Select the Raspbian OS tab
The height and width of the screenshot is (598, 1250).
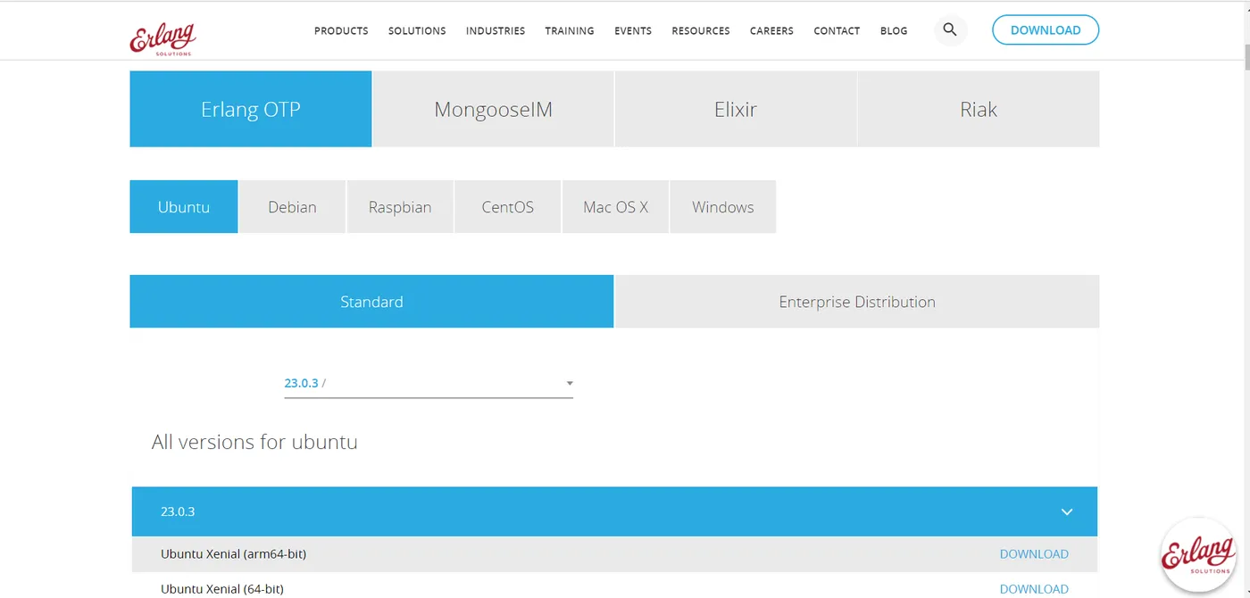(400, 207)
